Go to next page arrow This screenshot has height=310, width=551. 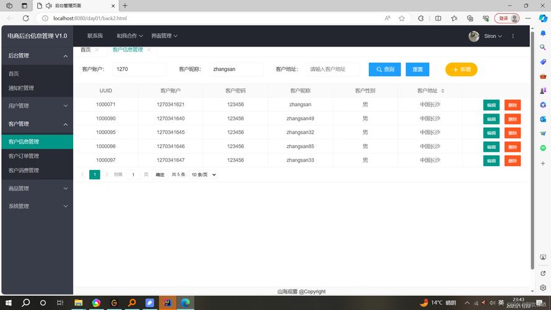pos(107,175)
